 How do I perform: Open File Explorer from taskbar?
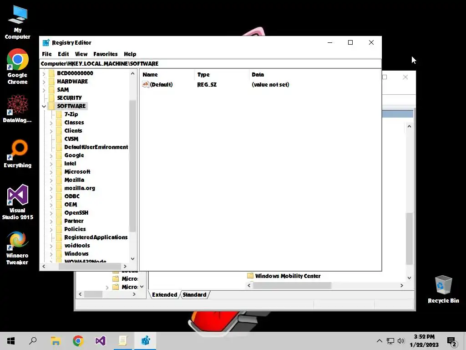[56, 341]
